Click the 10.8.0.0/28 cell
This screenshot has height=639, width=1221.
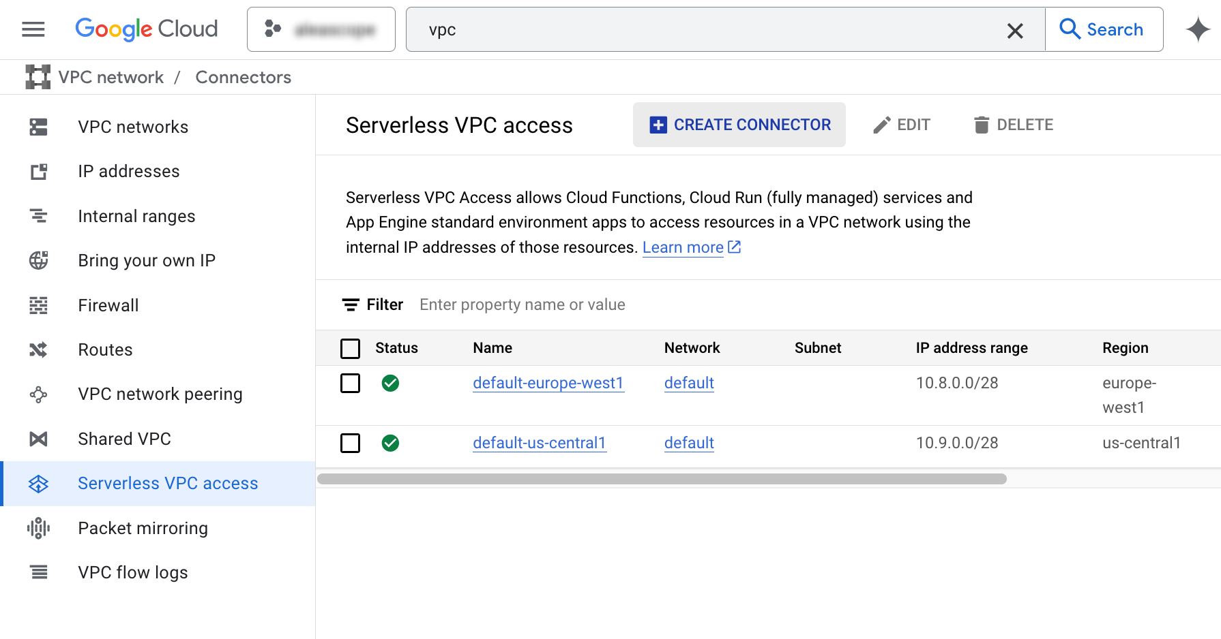point(957,383)
